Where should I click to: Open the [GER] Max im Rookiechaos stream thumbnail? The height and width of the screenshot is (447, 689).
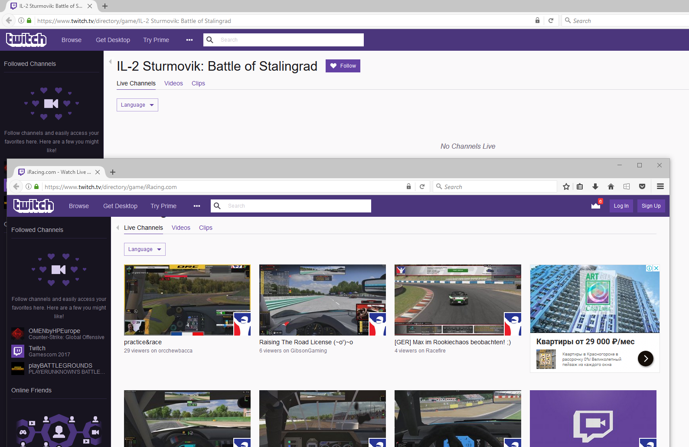click(458, 300)
